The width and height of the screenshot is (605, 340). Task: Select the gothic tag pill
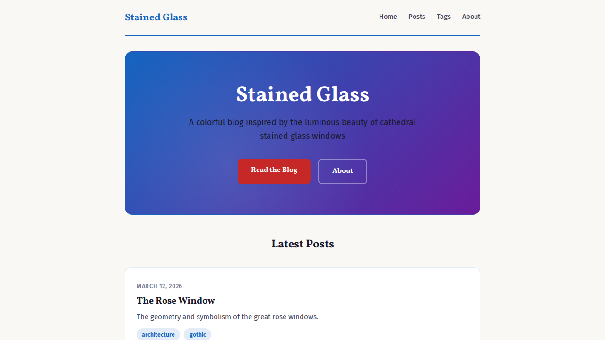click(197, 334)
